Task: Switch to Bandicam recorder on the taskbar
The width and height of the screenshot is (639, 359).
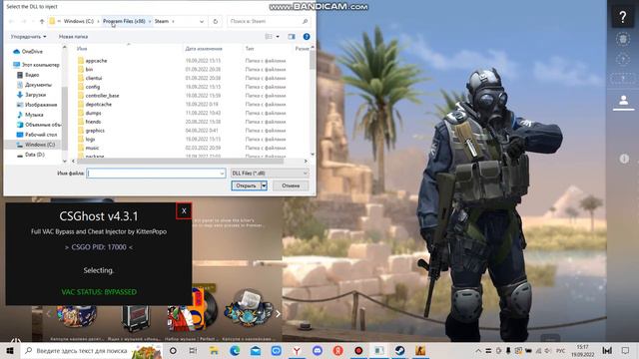Action: tap(358, 350)
